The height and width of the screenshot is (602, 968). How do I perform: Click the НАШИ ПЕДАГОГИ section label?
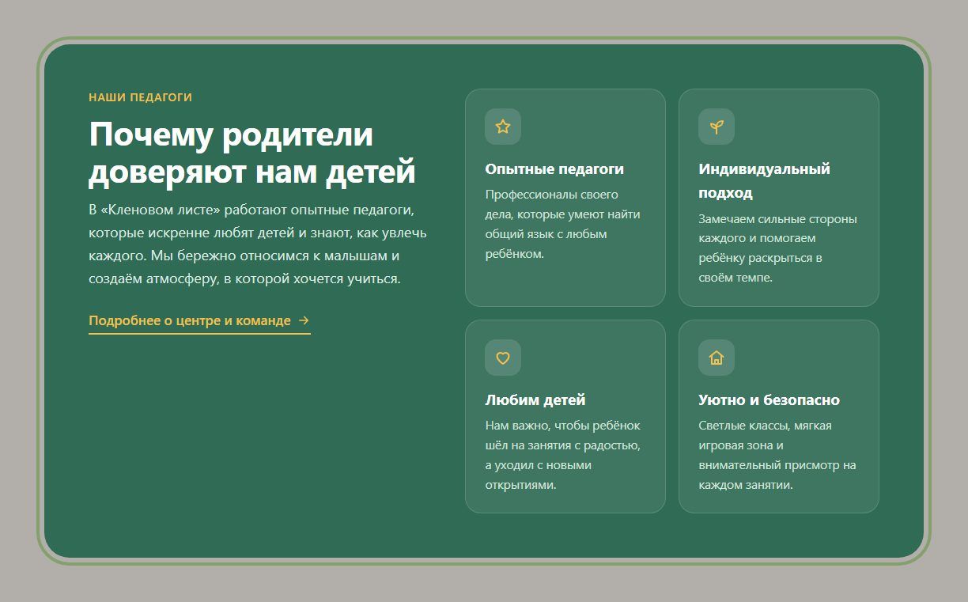pos(141,97)
